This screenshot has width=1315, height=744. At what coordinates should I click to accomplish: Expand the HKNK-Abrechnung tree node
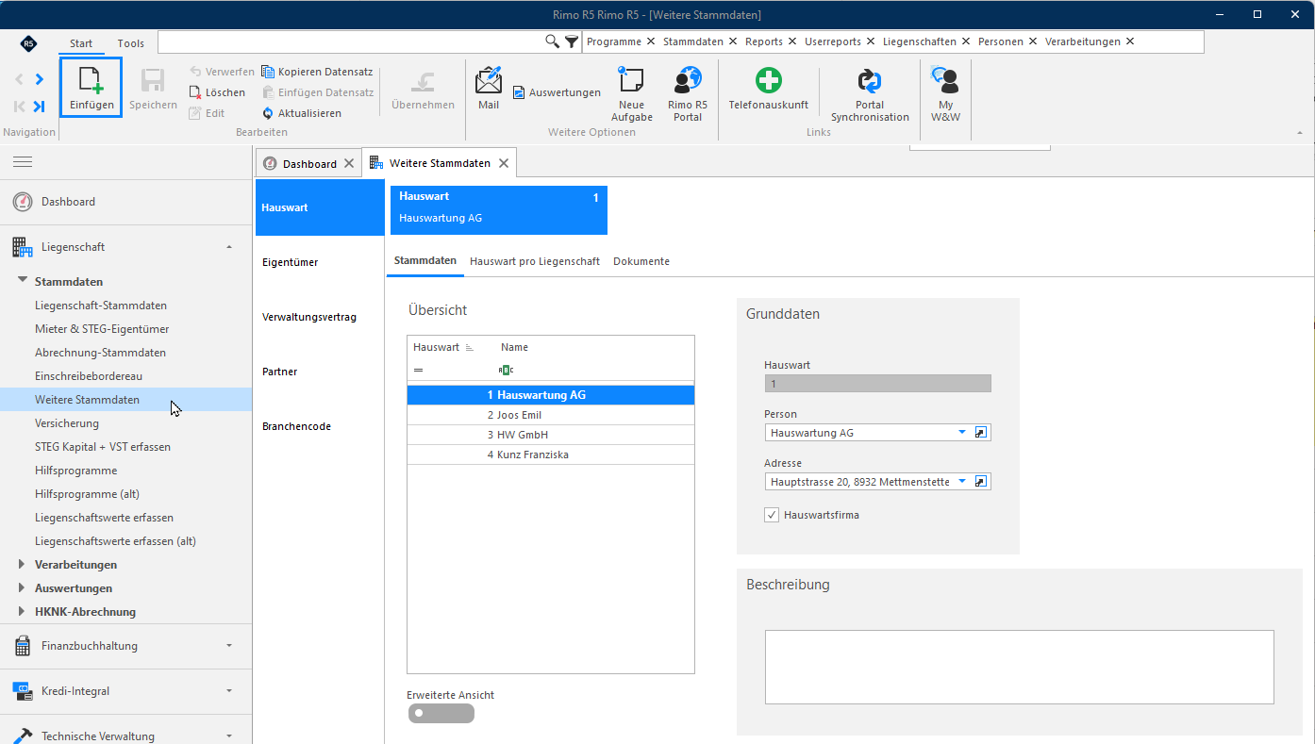[23, 612]
